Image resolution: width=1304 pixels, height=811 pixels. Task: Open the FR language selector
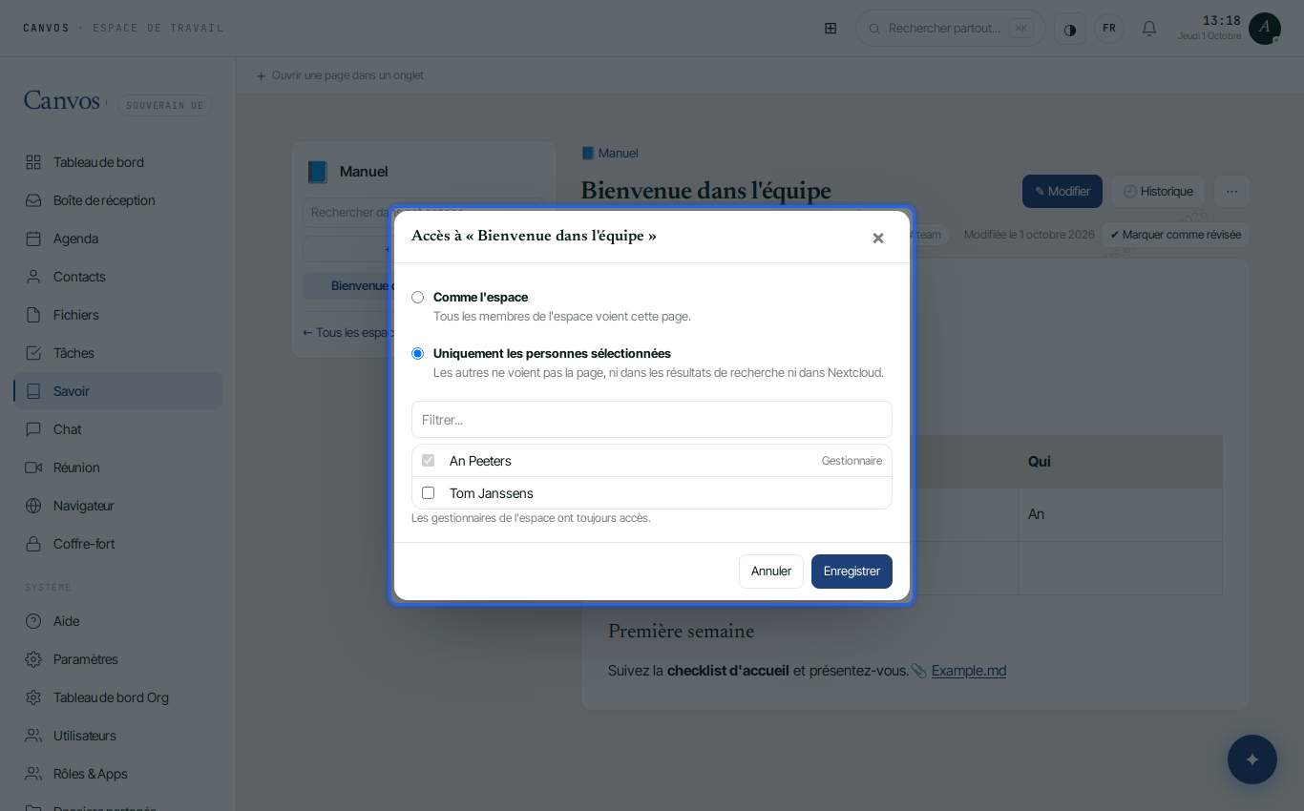point(1109,29)
